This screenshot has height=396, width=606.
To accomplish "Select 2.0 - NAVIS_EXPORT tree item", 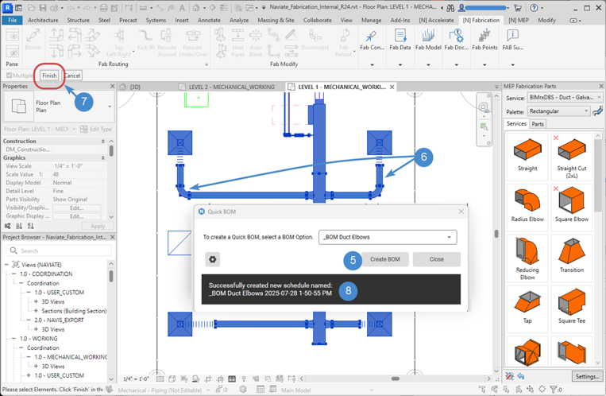I will 59,320.
